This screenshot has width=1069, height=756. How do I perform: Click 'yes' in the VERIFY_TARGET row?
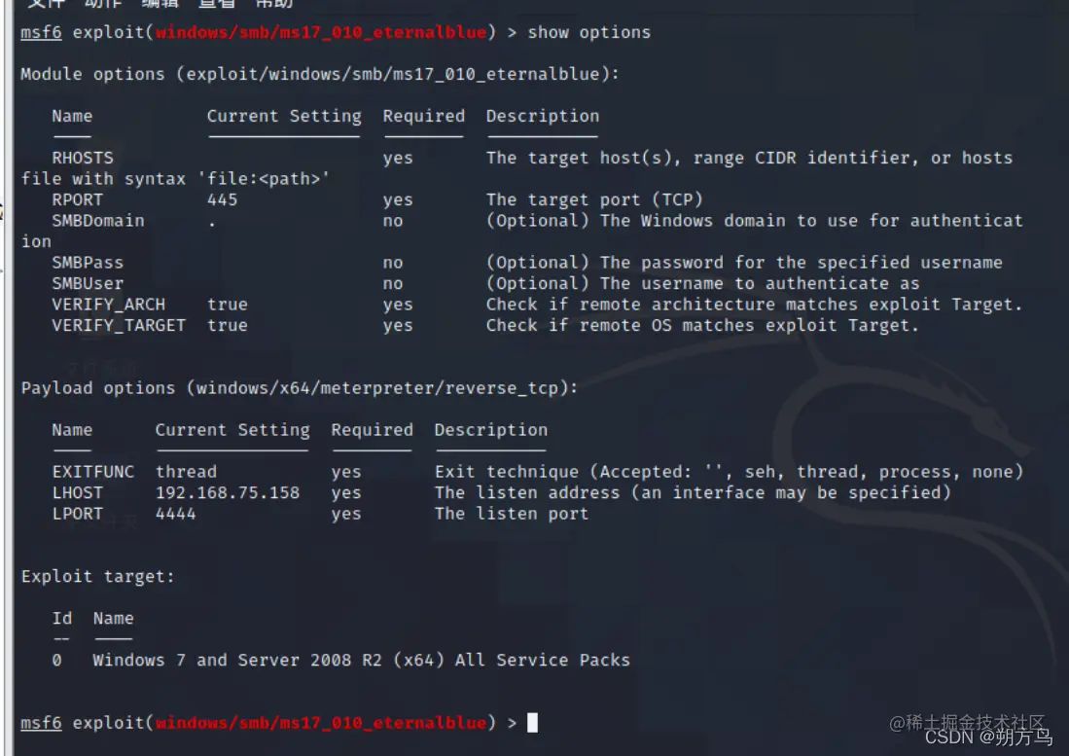coord(398,327)
